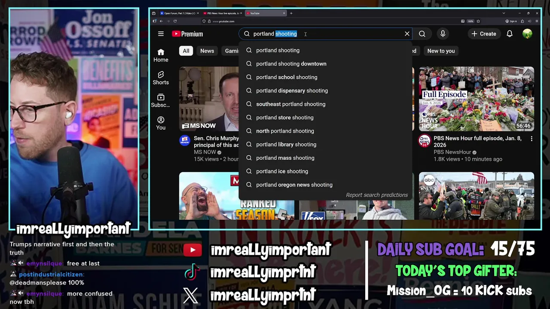Screen dimensions: 550x309
Task: Choose suggestion "portland mass shooting"
Action: (325, 158)
